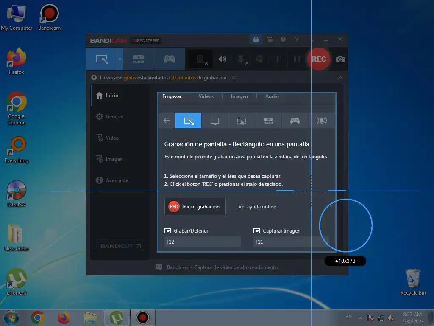
Task: Collapse panel with the up chevron
Action: (340, 78)
